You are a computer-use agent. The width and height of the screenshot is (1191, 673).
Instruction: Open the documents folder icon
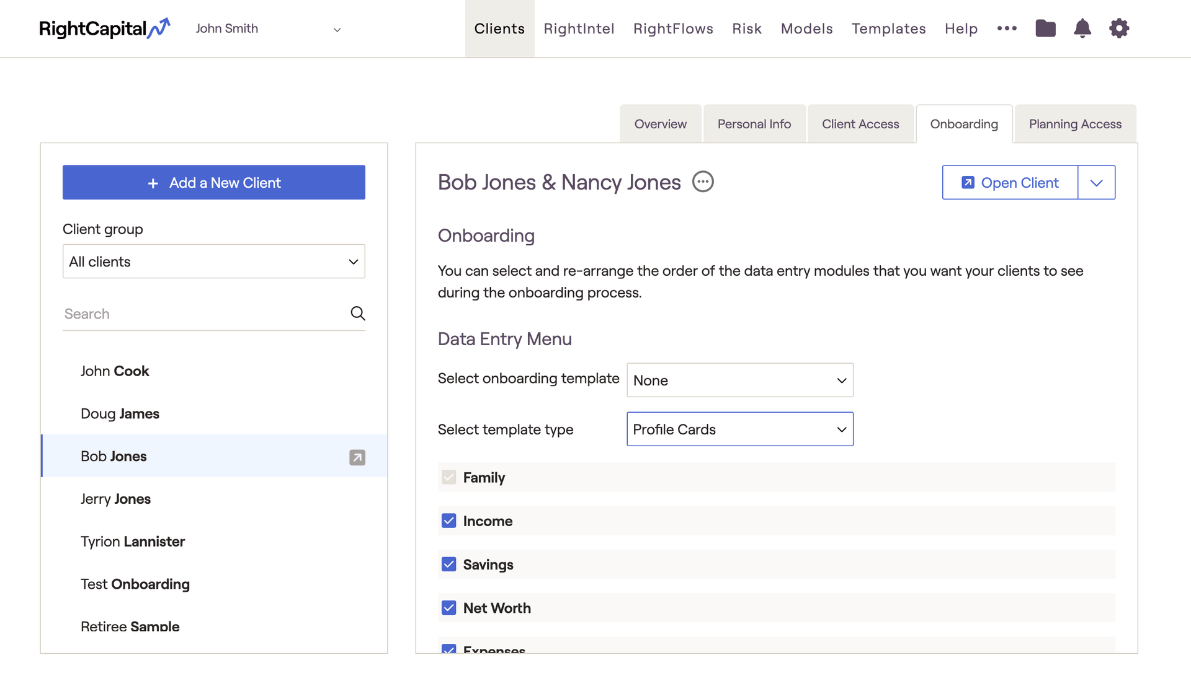(x=1045, y=29)
